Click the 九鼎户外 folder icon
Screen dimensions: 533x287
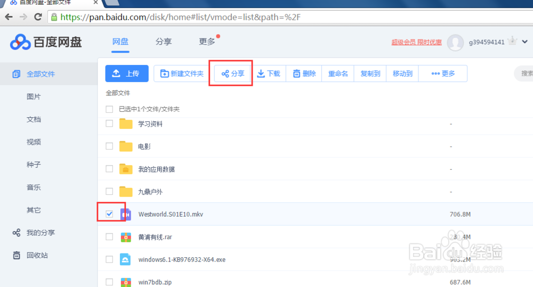point(126,192)
